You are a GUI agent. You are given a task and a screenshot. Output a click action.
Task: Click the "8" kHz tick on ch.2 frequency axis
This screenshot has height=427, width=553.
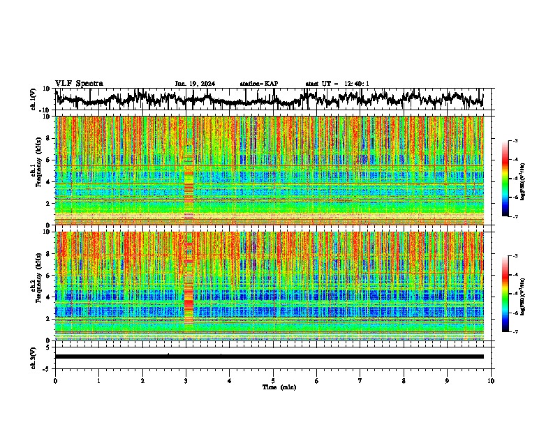tap(49, 254)
